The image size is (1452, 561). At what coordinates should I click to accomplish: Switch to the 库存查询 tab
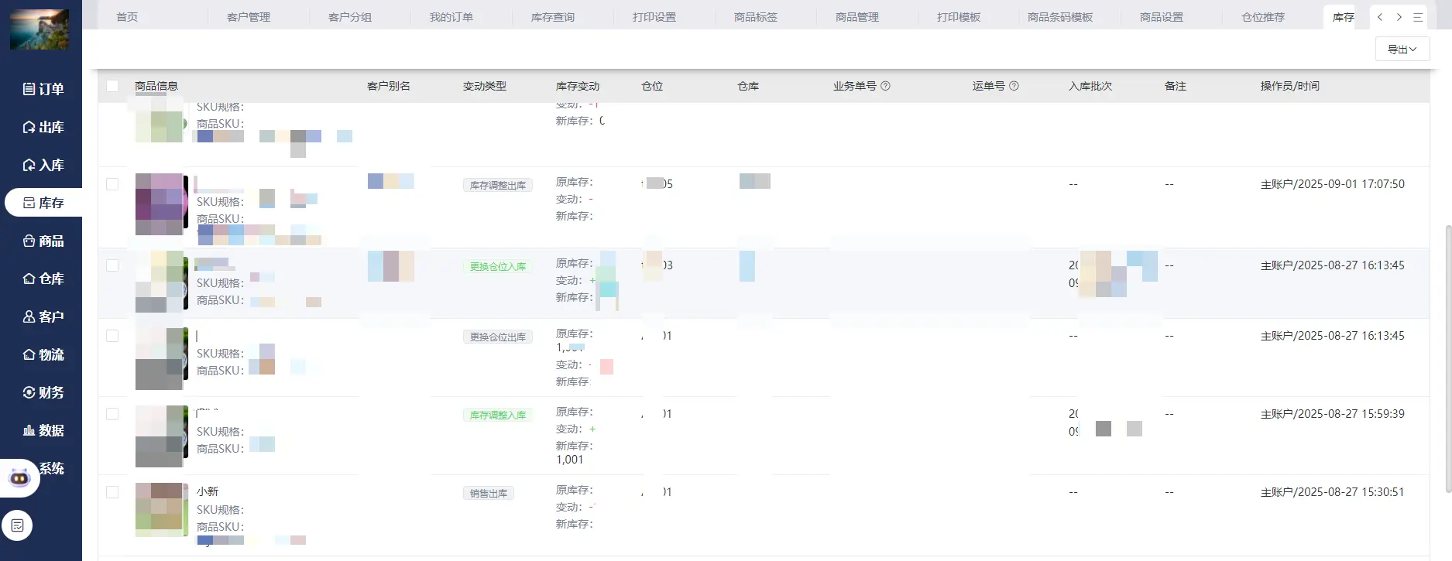(x=553, y=17)
